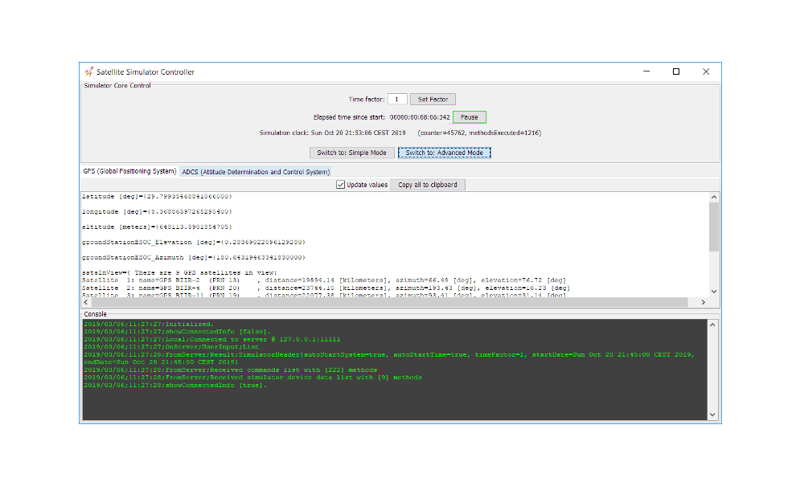Uncheck the Update values checkbox
Image resolution: width=804 pixels, height=482 pixels.
pos(340,185)
